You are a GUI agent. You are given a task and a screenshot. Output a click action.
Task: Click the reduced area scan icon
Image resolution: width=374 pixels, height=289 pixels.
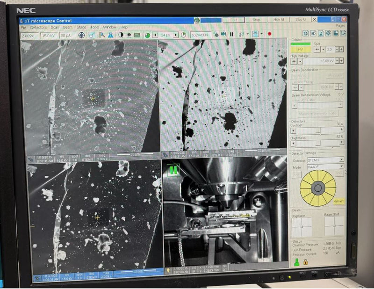[92, 36]
